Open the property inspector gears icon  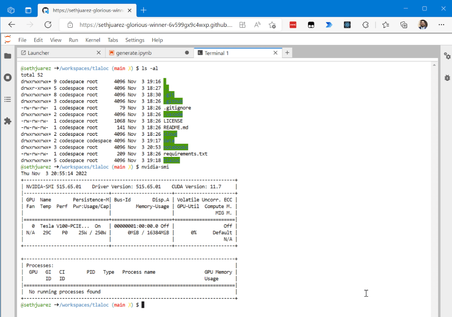pyautogui.click(x=447, y=56)
